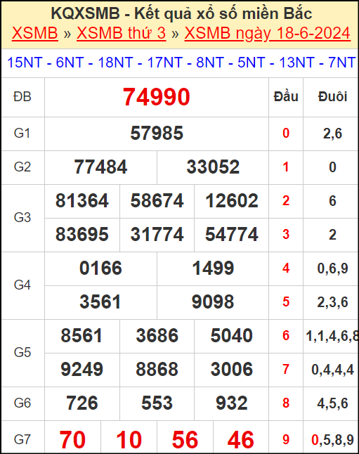Select the Đuôi column header
Screen dimensions: 359x454
tap(332, 97)
